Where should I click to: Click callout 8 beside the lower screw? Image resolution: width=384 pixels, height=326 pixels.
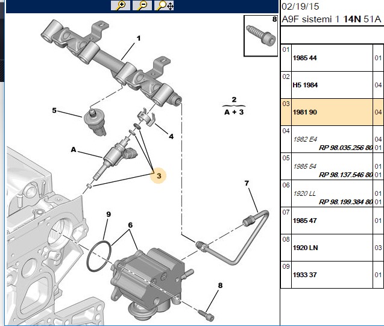pyautogui.click(x=220, y=286)
